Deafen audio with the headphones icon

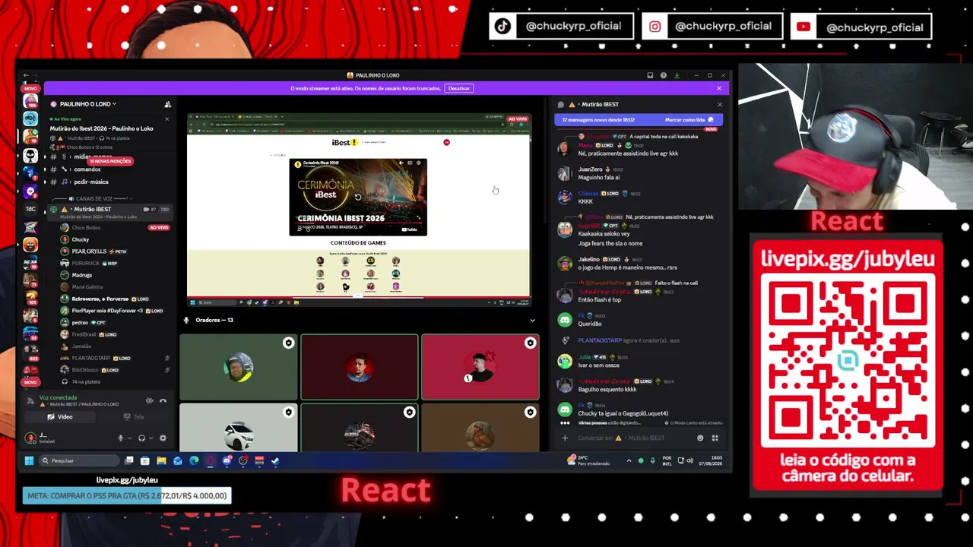[141, 438]
